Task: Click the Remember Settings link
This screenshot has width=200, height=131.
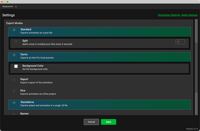Action: [169, 15]
